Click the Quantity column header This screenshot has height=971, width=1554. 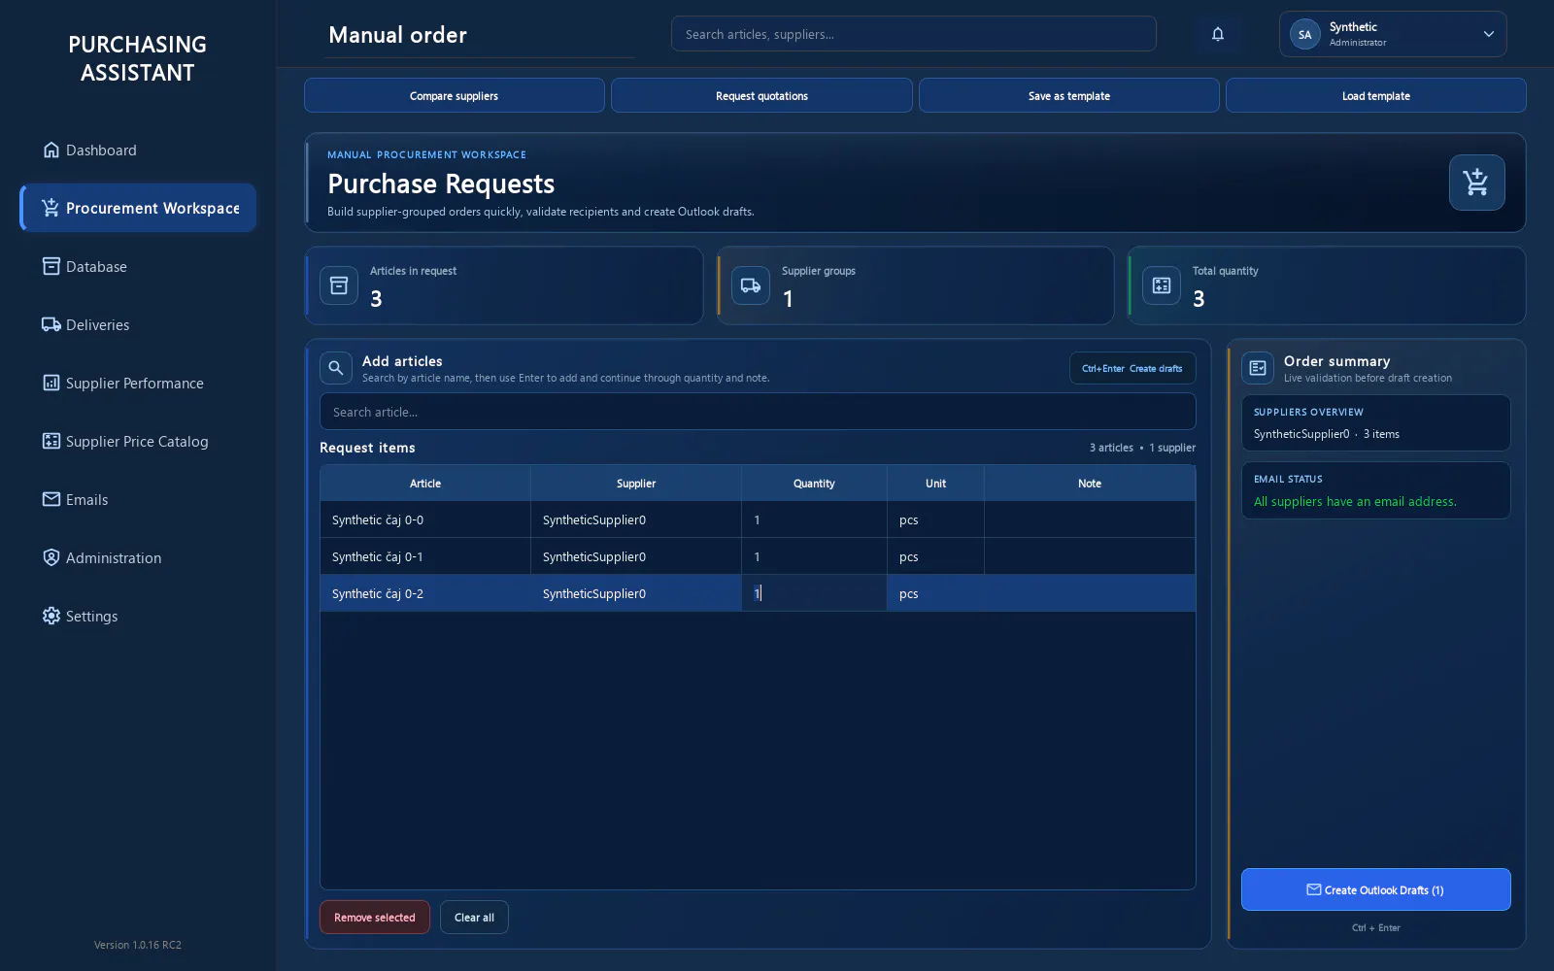(814, 484)
